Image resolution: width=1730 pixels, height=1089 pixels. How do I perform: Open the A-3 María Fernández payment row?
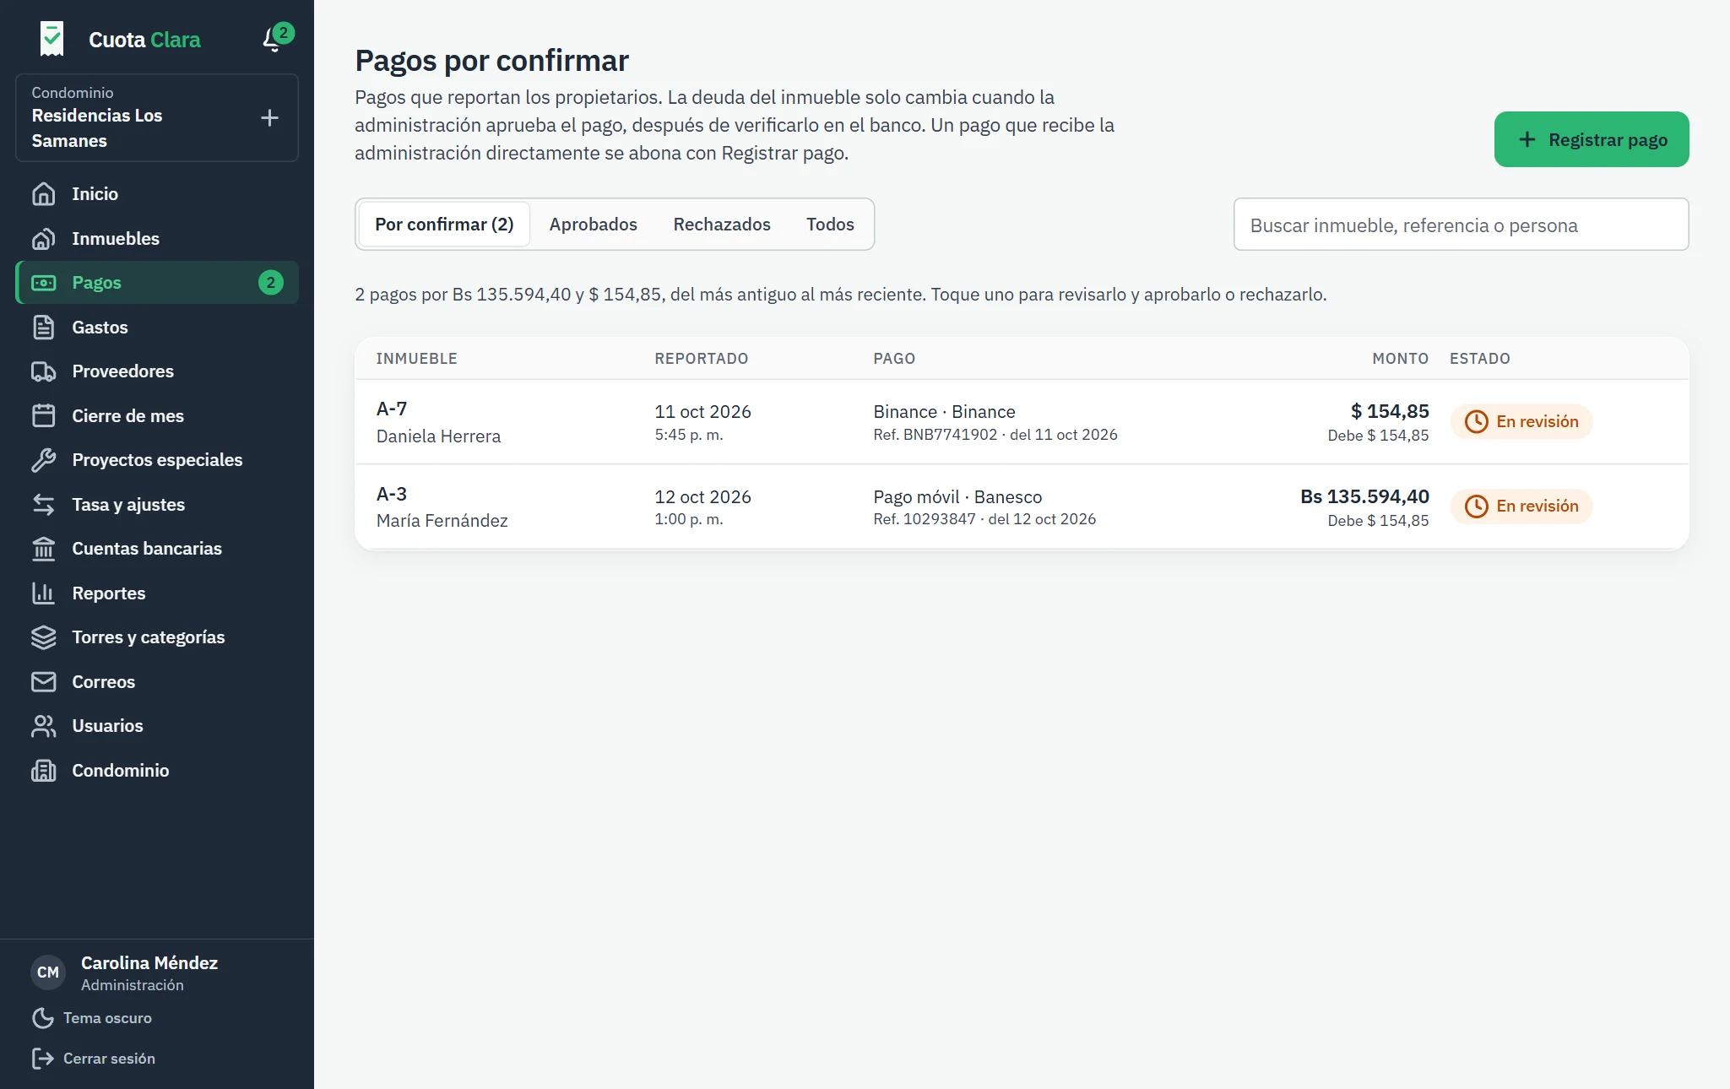[1022, 507]
